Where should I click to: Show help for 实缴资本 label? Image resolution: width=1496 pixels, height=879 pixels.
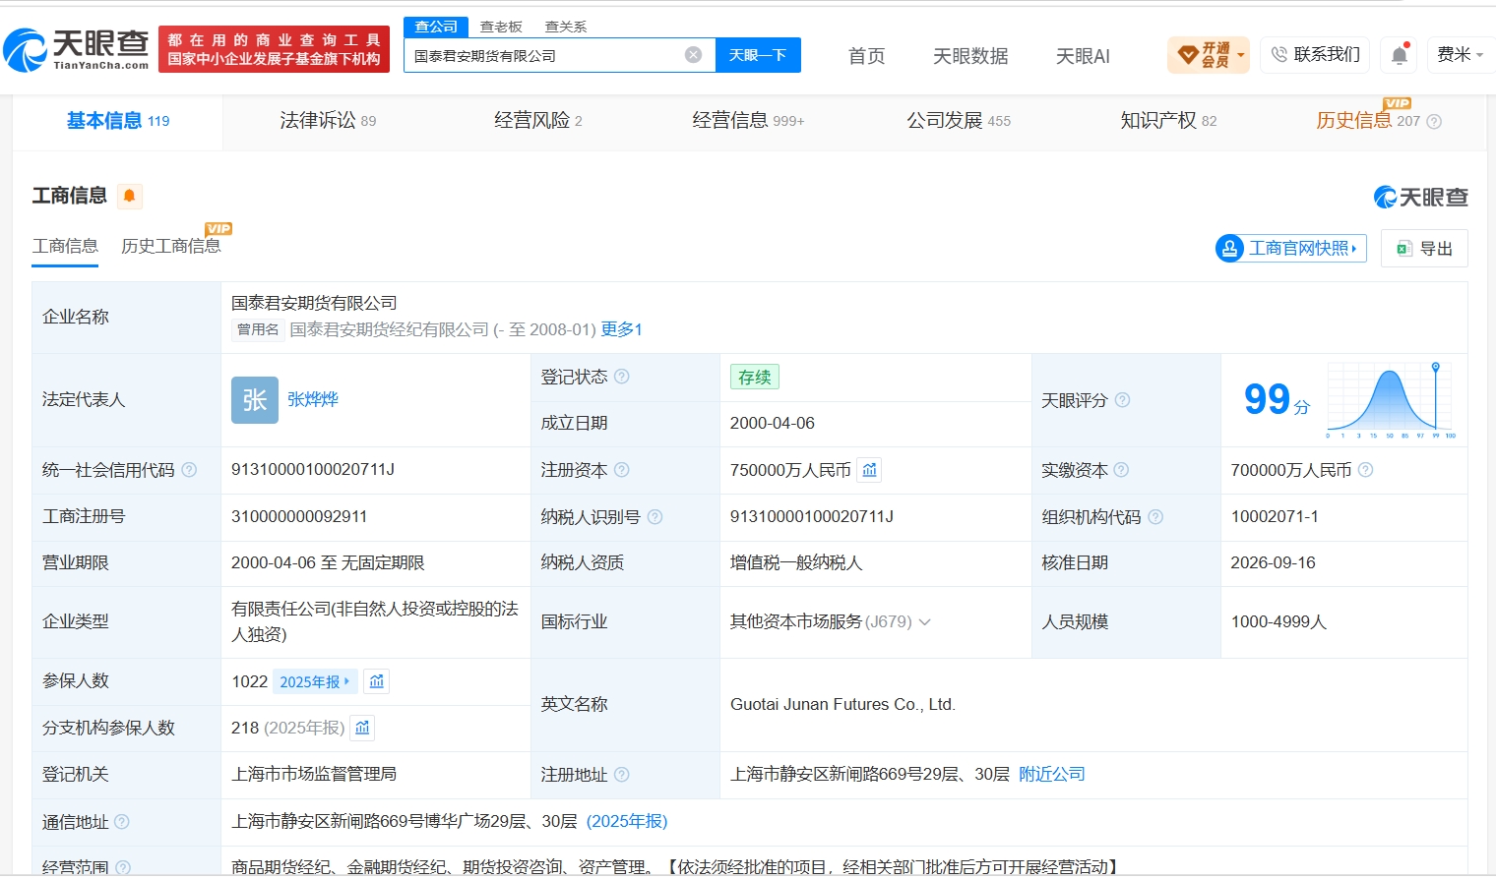point(1121,470)
